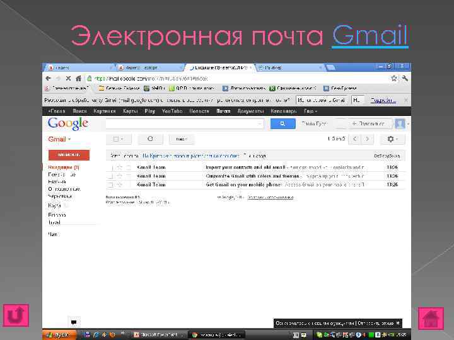Switch to the second Yandex browser tab
This screenshot has height=340, width=454.
pos(149,67)
